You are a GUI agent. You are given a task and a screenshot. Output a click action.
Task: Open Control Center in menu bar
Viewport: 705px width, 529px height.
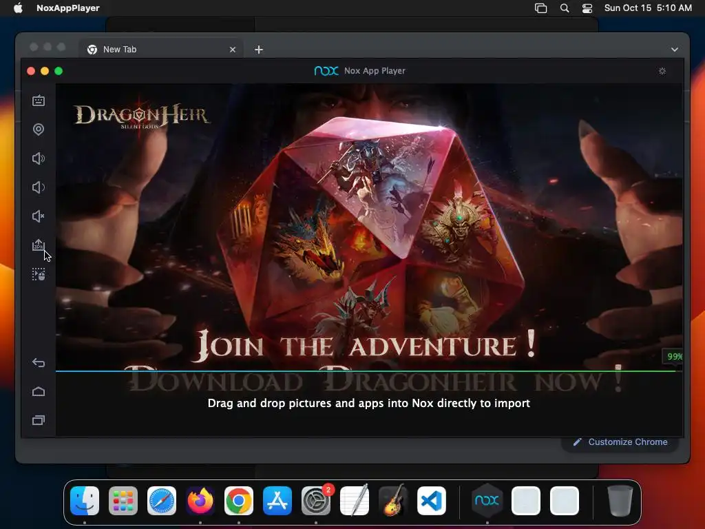pos(587,8)
